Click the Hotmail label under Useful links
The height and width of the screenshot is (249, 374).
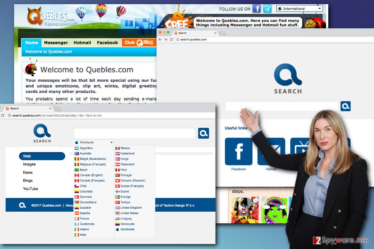tap(271, 169)
